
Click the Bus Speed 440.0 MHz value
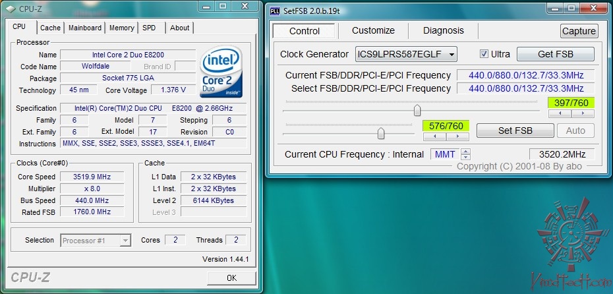point(92,200)
